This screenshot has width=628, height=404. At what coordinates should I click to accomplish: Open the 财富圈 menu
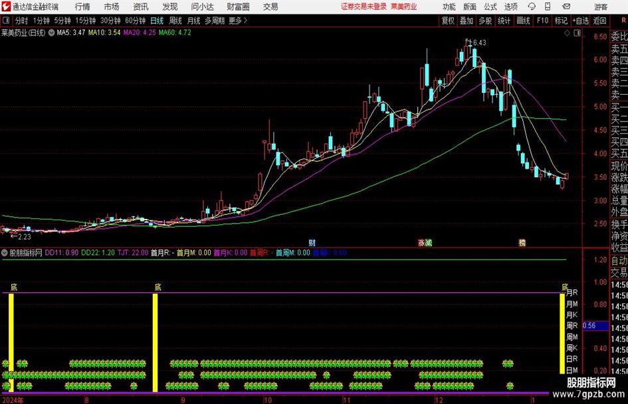(x=238, y=7)
